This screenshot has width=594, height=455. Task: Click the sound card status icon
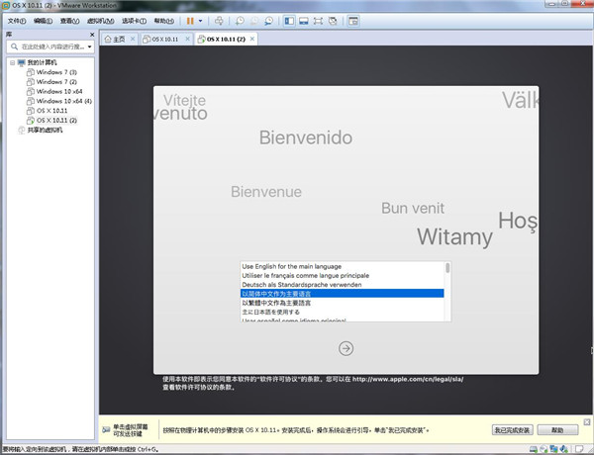[x=564, y=449]
